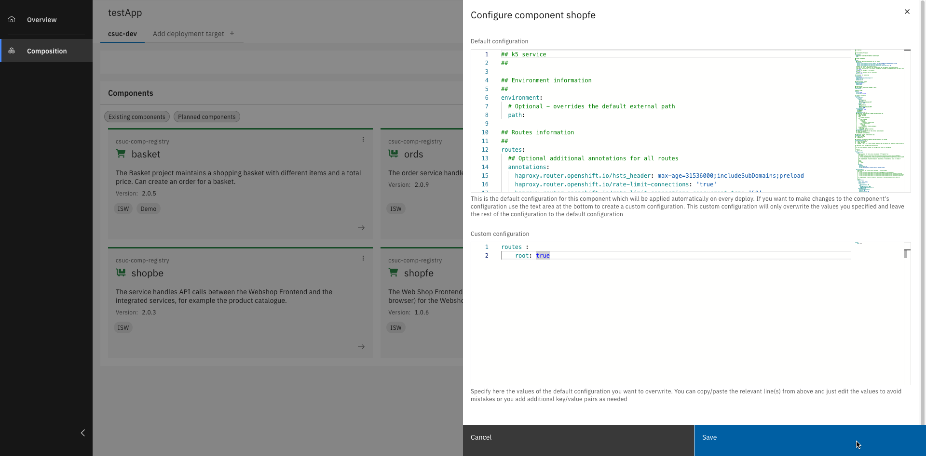
Task: Switch to the csuc-dev tab
Action: tap(122, 34)
